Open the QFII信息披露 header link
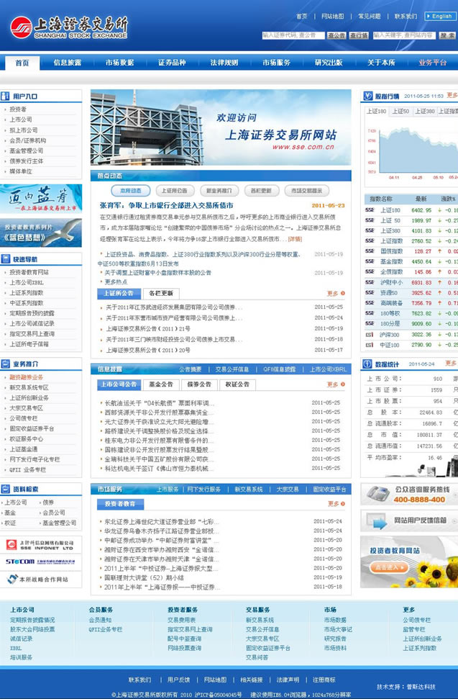Screen dimensions: 458x699 click(x=279, y=369)
